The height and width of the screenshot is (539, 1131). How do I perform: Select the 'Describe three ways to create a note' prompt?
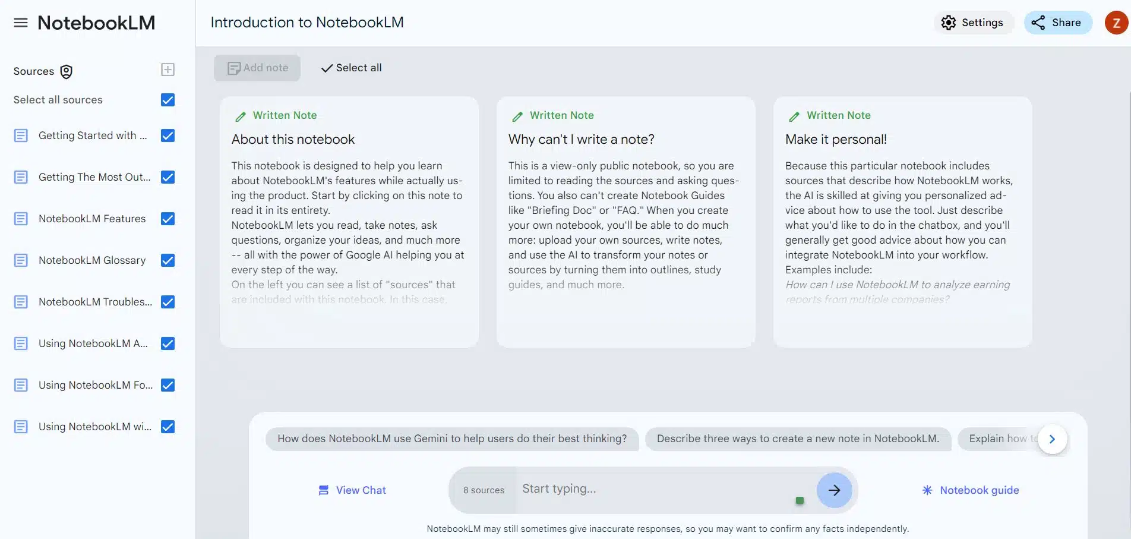click(x=798, y=439)
